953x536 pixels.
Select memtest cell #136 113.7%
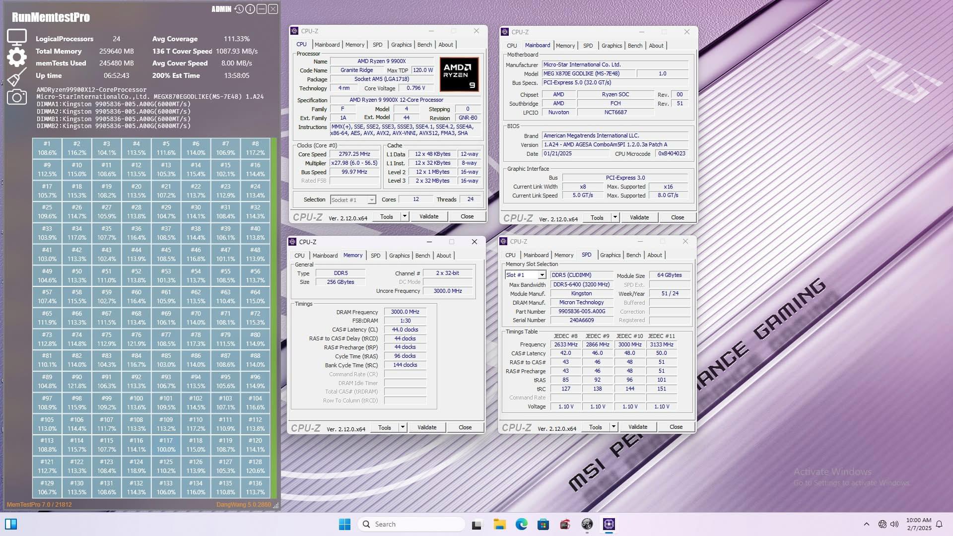pyautogui.click(x=256, y=488)
